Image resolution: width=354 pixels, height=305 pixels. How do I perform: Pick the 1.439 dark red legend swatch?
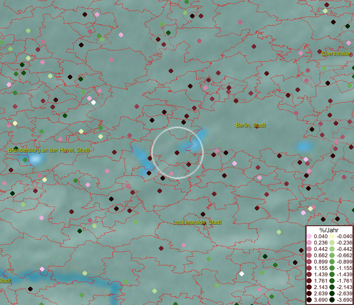pos(309,274)
